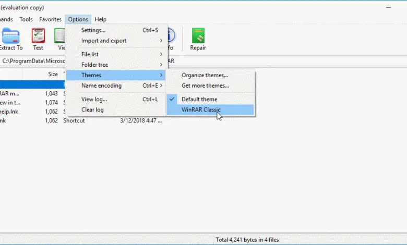Open the Help menu

click(x=101, y=19)
